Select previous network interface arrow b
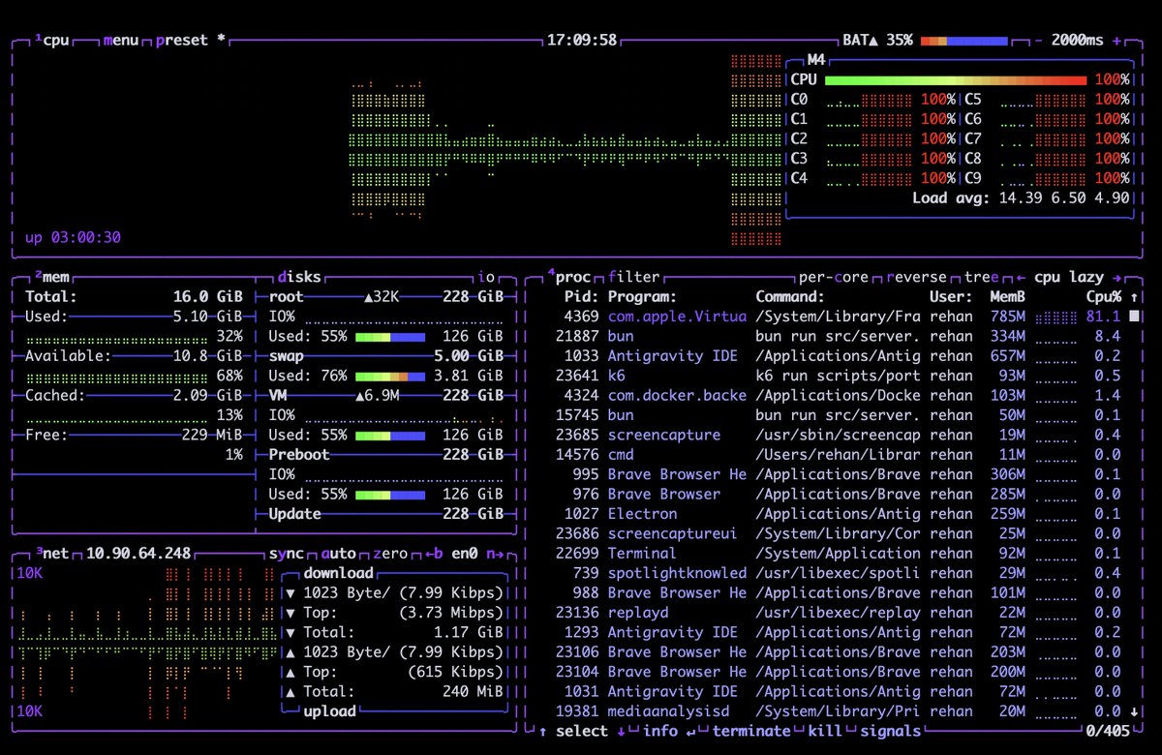 (x=435, y=554)
